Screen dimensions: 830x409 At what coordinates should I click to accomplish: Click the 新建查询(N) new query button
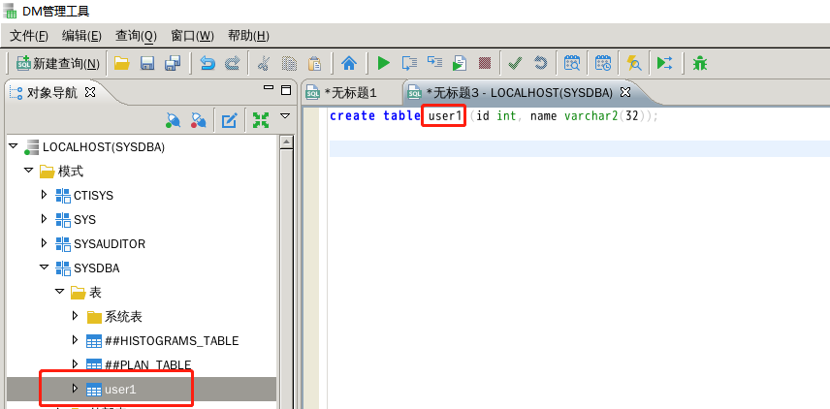click(58, 64)
